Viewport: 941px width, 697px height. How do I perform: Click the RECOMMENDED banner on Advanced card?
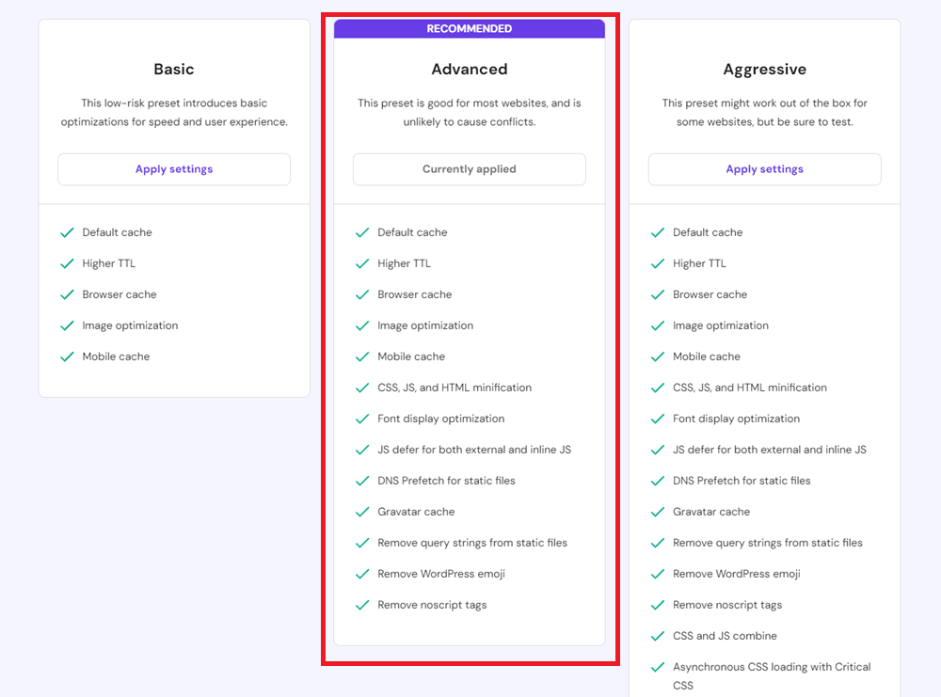click(469, 29)
